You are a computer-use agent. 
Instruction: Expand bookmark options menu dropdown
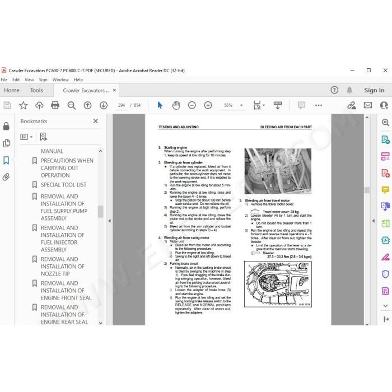click(26, 137)
